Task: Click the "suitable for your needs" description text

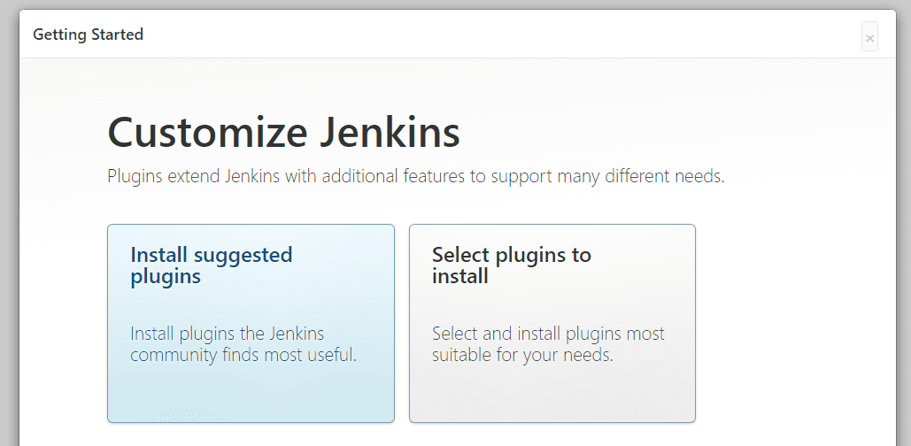Action: coord(522,356)
